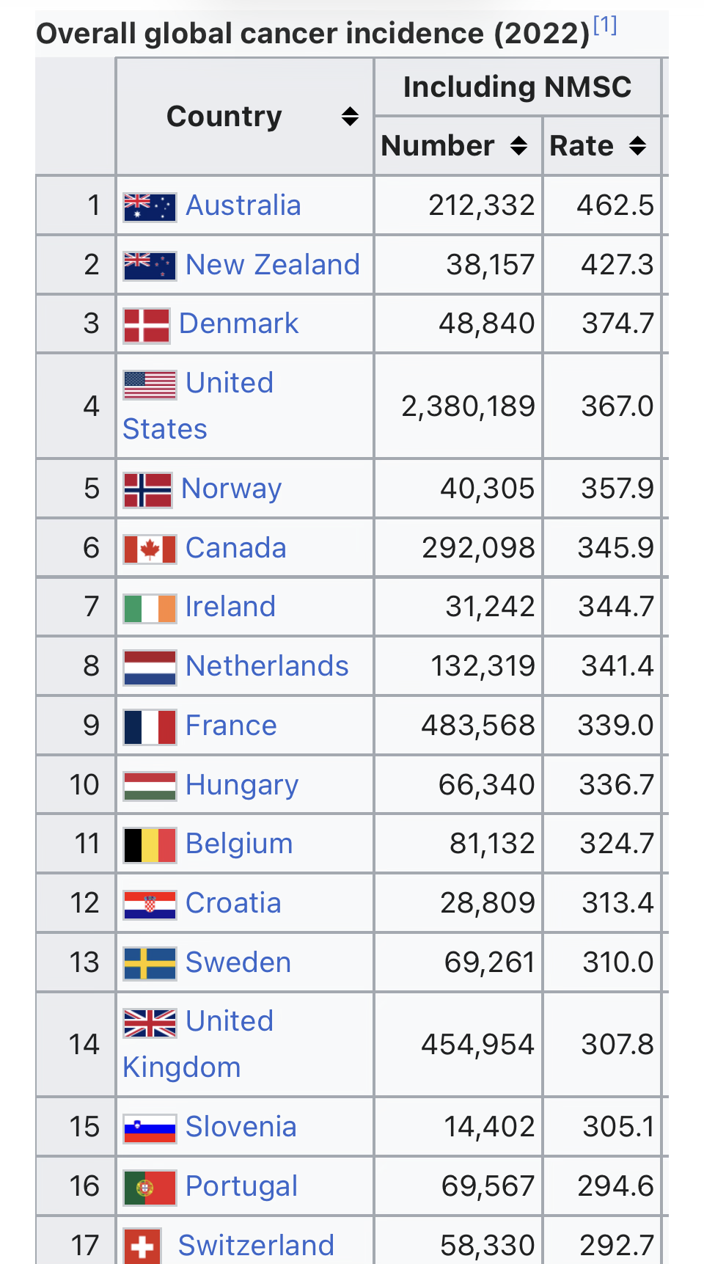Click the Portugal flag icon
704x1264 pixels.
pos(150,1188)
